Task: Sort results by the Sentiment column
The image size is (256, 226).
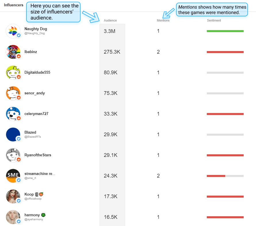Action: (x=214, y=20)
